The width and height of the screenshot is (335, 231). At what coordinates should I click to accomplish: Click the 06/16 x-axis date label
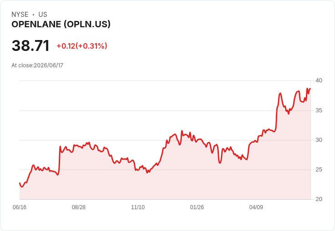20,207
